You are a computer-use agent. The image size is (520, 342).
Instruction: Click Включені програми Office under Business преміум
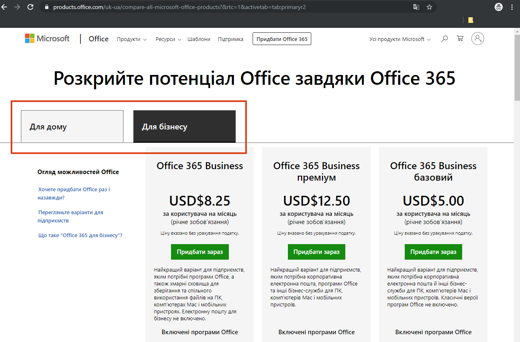[317, 332]
